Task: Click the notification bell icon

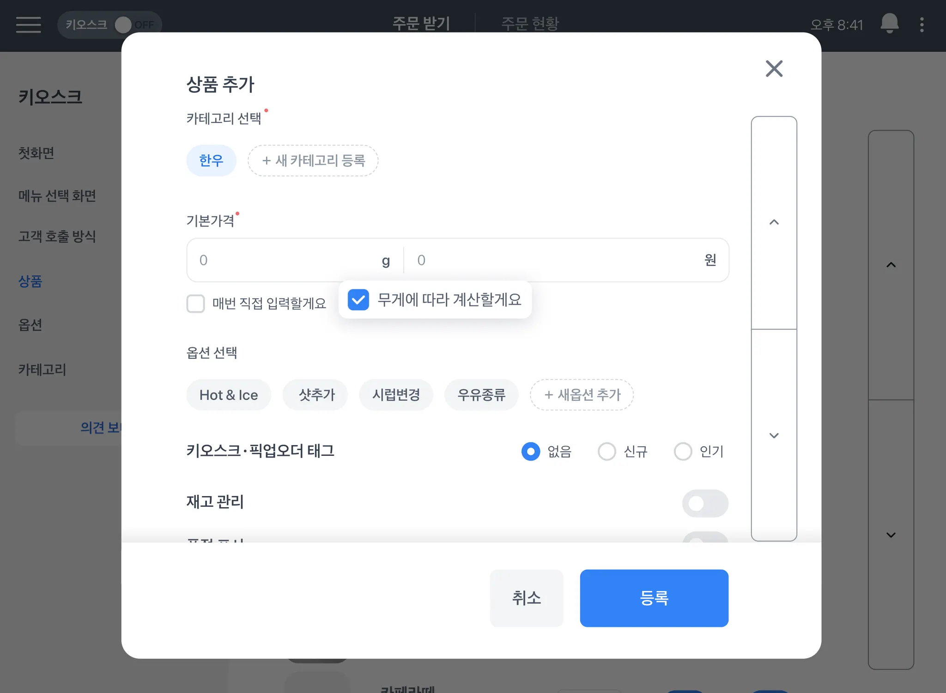Action: 889,24
